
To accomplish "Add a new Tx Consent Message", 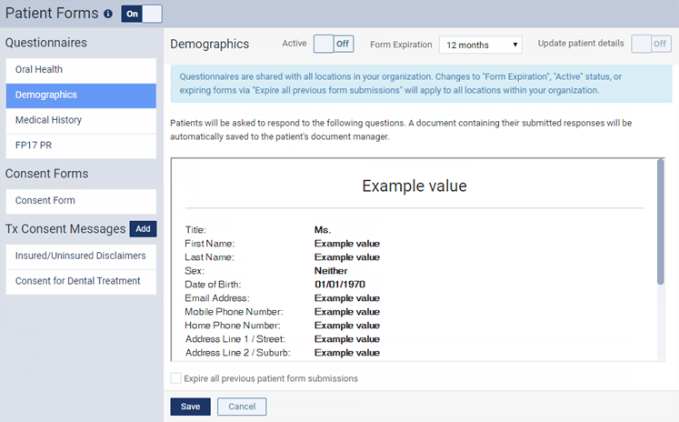I will pyautogui.click(x=143, y=229).
